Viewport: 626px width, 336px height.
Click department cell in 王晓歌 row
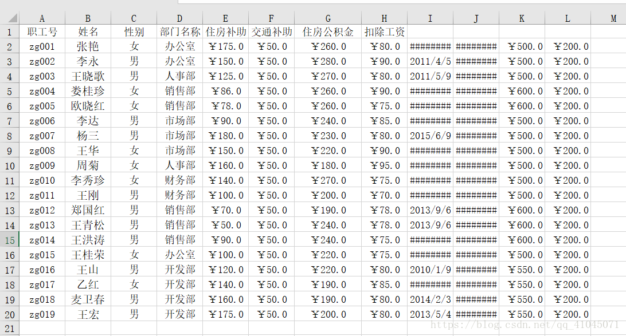[179, 76]
